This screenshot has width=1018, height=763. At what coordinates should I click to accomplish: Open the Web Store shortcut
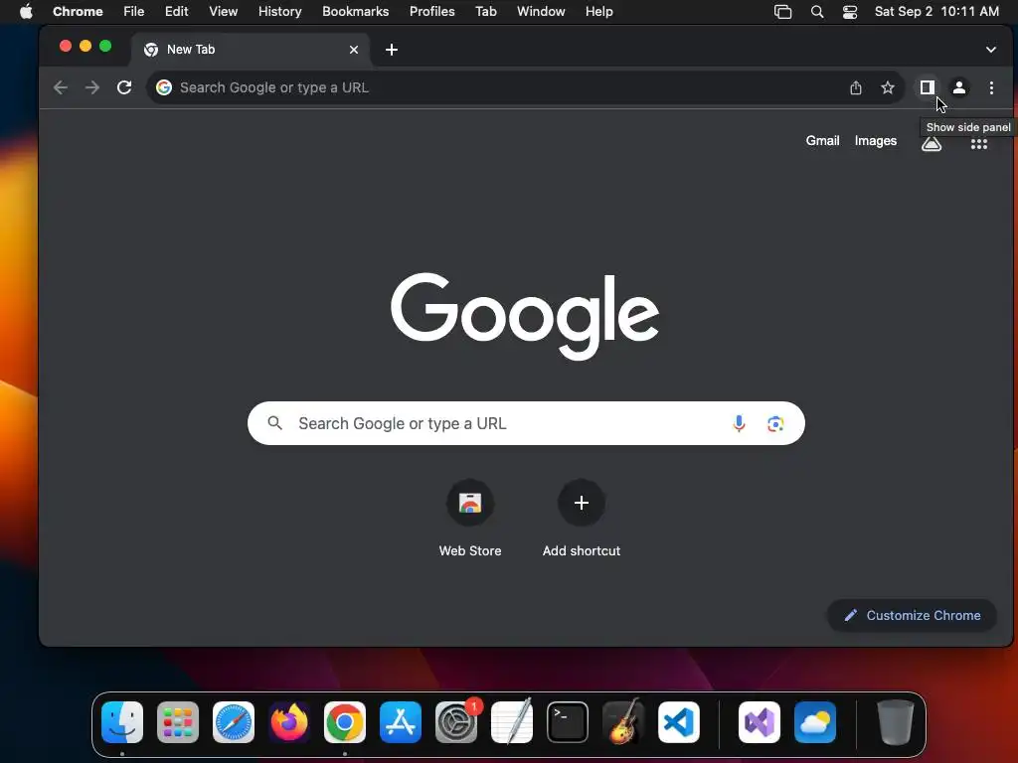click(x=470, y=519)
